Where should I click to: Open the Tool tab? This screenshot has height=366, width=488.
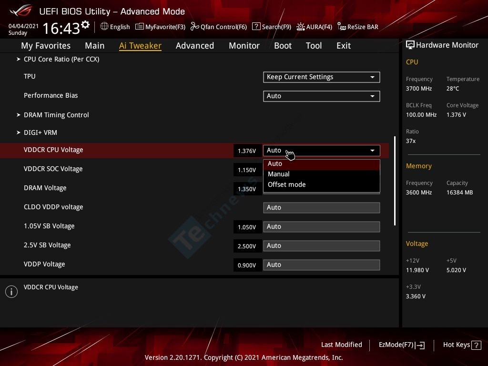point(314,46)
